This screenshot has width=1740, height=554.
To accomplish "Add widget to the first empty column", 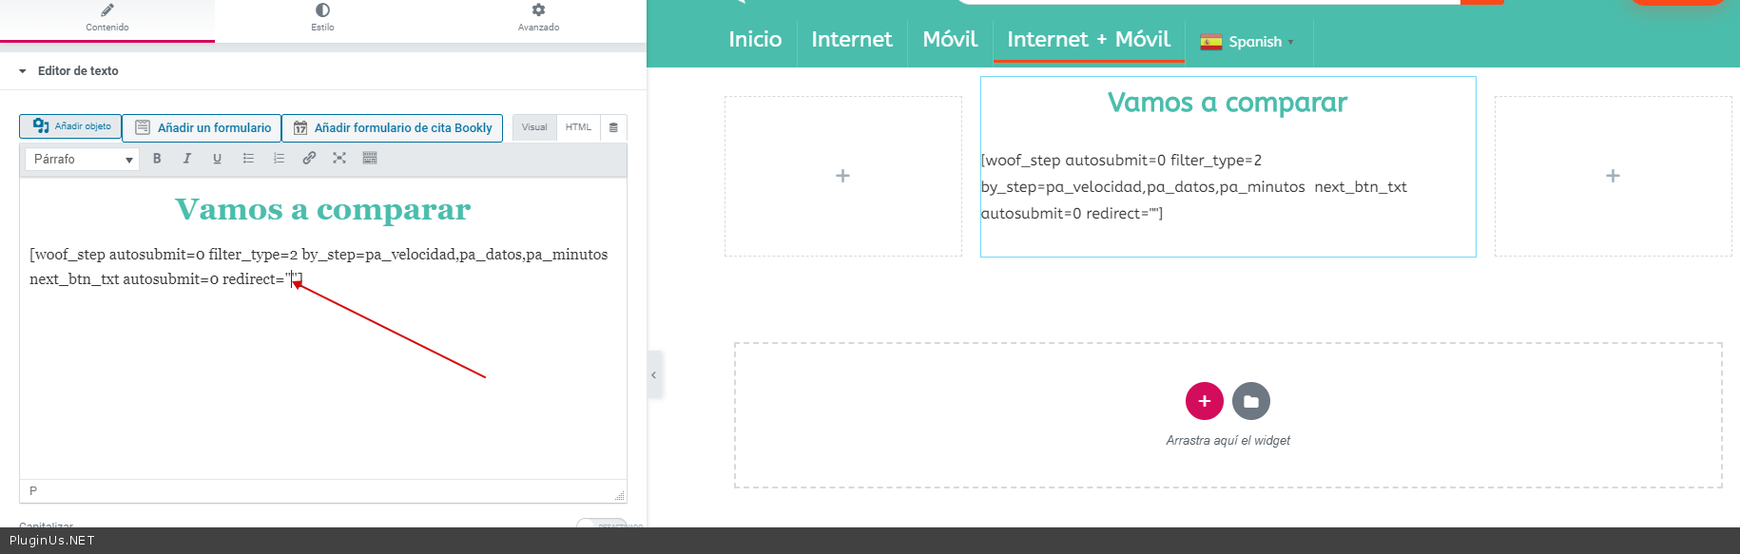I will click(x=842, y=176).
